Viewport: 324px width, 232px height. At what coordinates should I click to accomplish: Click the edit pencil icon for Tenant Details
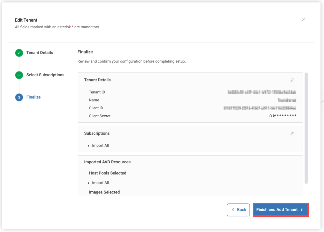click(292, 80)
